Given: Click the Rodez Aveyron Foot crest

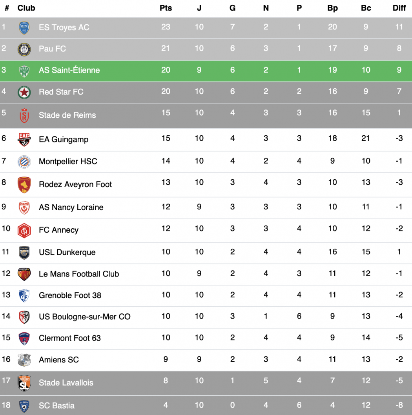Looking at the screenshot, I should coord(24,184).
